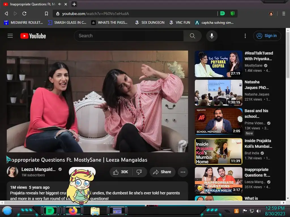Click the search magnifier button
Image resolution: width=290 pixels, height=217 pixels.
(192, 36)
